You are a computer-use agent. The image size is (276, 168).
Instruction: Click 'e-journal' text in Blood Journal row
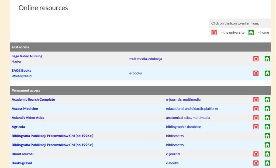173,154
